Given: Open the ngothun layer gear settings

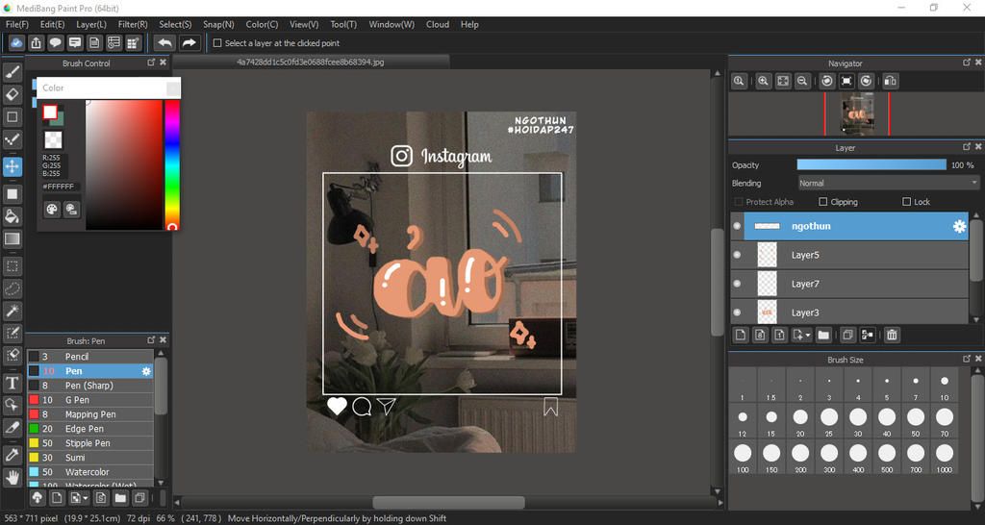Looking at the screenshot, I should 959,227.
